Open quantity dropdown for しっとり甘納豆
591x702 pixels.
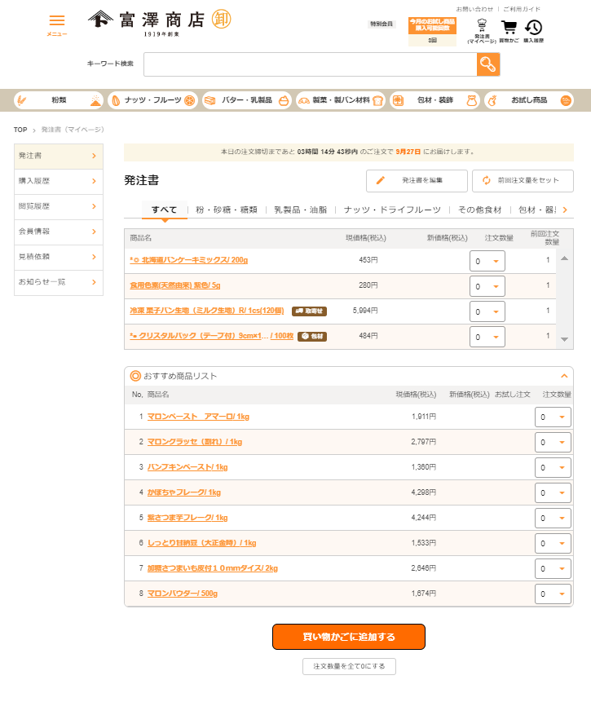coord(553,544)
